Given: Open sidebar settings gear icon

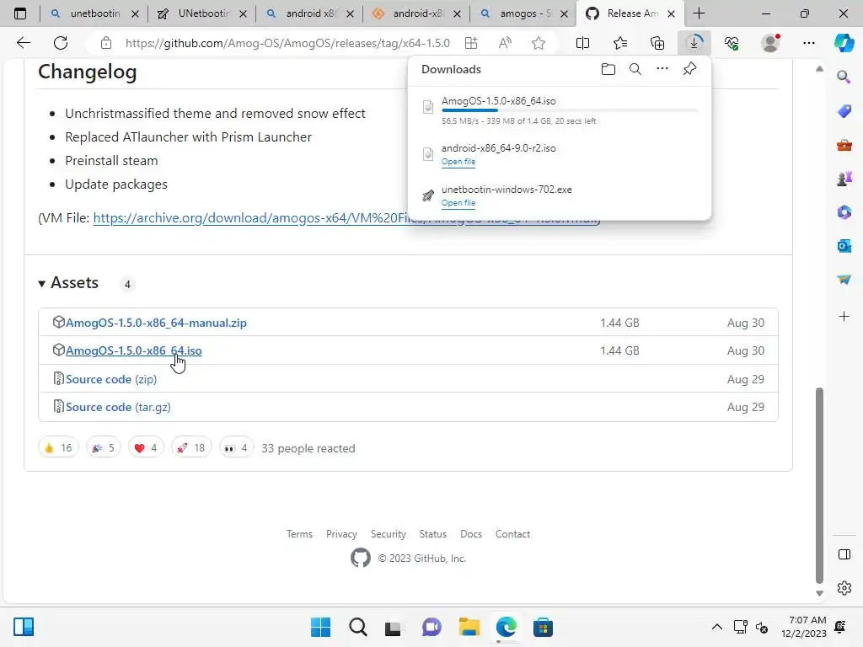Looking at the screenshot, I should pyautogui.click(x=844, y=588).
